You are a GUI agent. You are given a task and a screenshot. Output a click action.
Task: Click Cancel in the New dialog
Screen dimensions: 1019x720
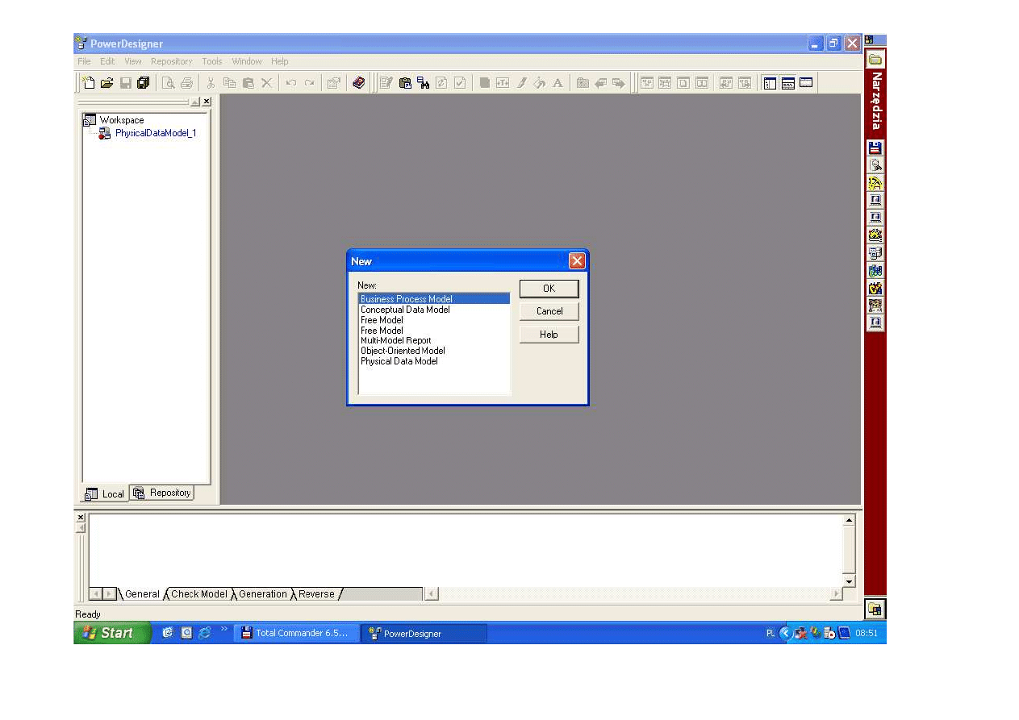pyautogui.click(x=549, y=311)
